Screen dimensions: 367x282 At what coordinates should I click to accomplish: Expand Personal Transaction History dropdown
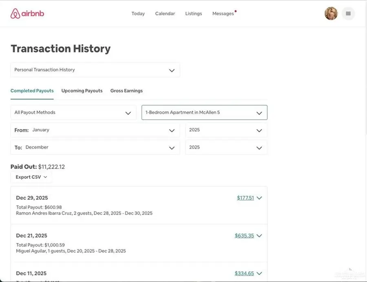pyautogui.click(x=95, y=70)
